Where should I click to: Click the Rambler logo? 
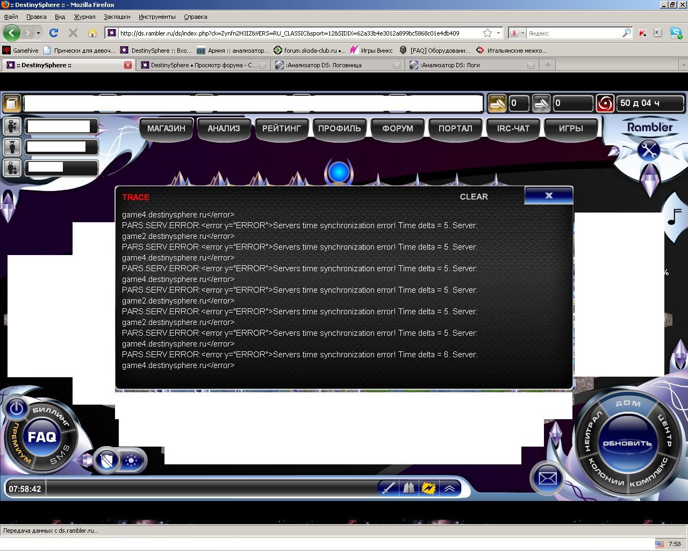650,127
